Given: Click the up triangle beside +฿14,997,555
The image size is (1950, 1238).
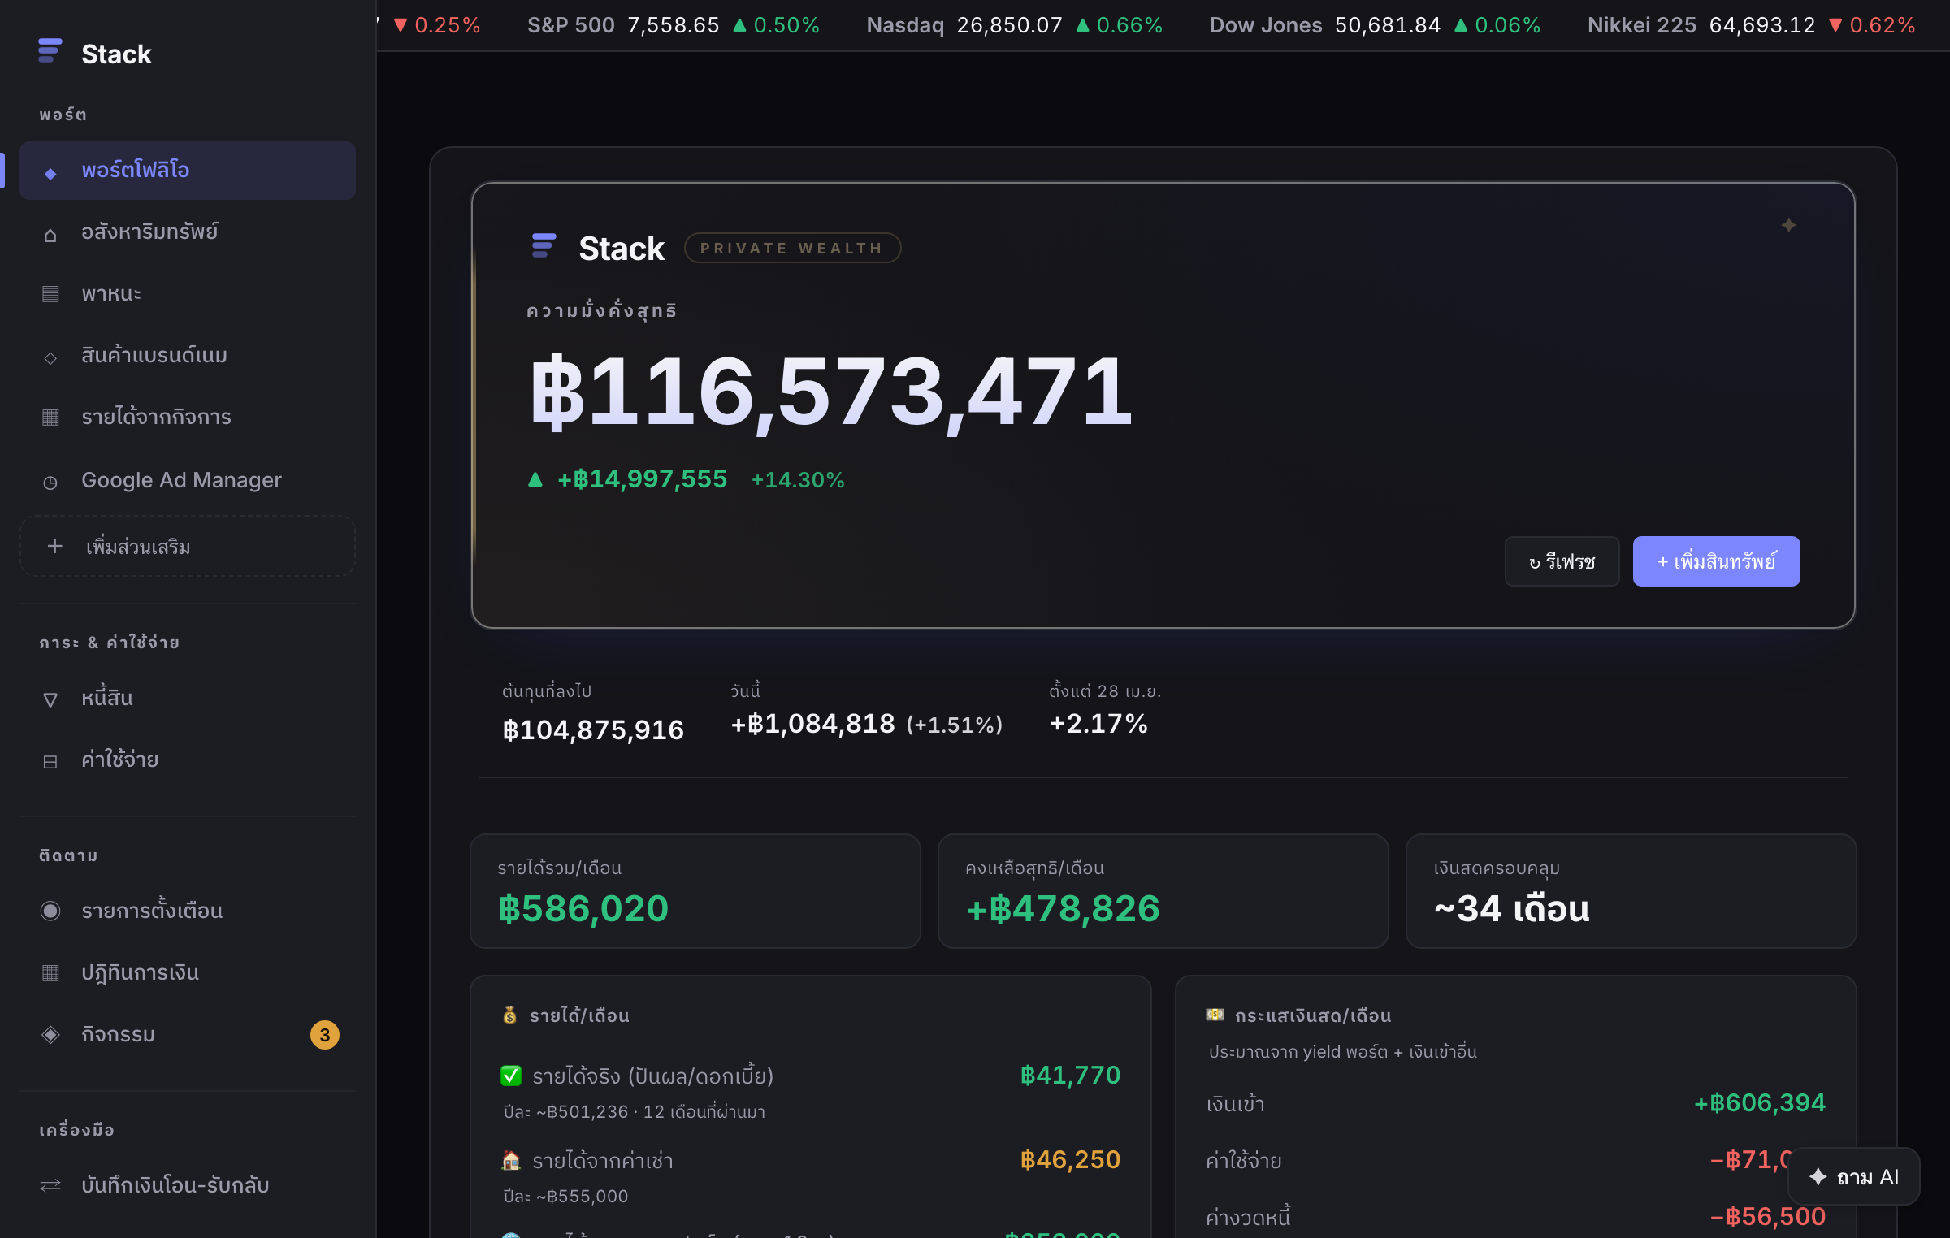Looking at the screenshot, I should coord(535,479).
